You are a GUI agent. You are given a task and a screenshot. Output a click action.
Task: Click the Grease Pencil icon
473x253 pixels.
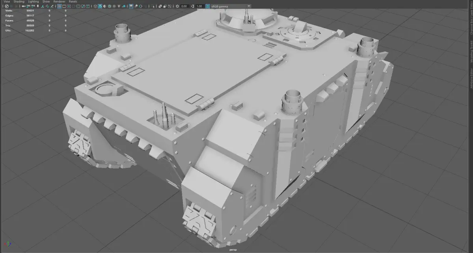click(x=52, y=6)
